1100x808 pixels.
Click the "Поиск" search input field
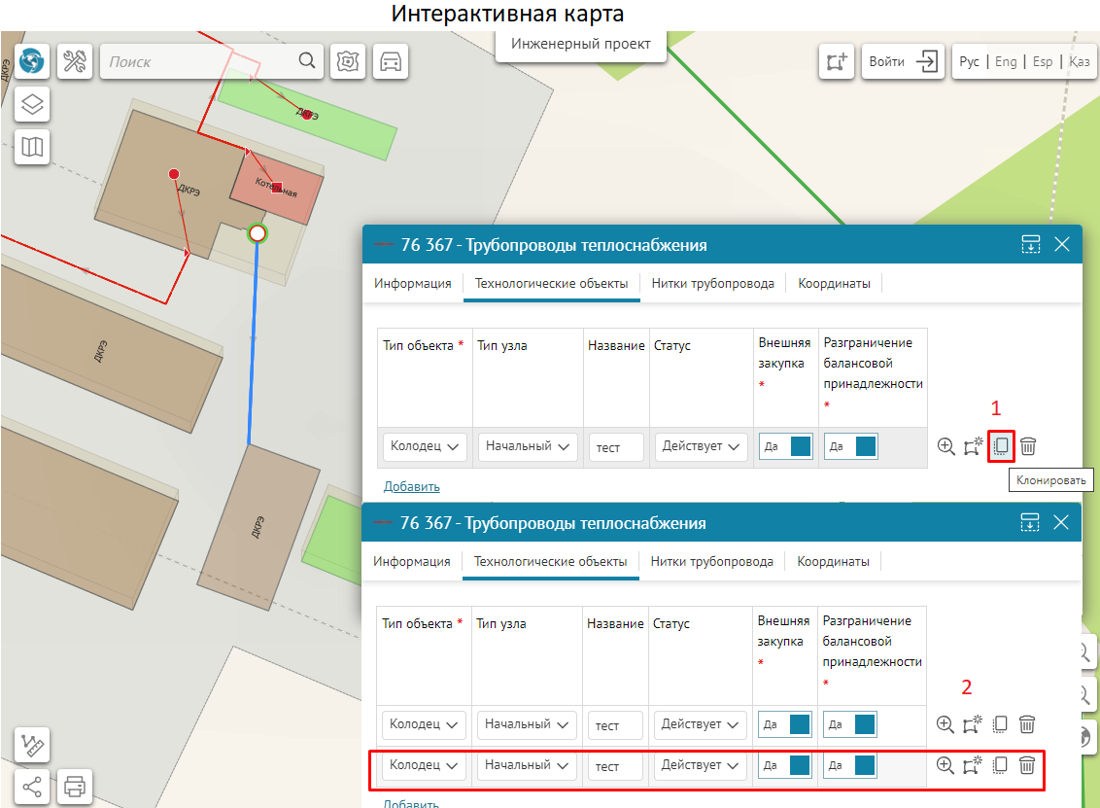pyautogui.click(x=199, y=61)
